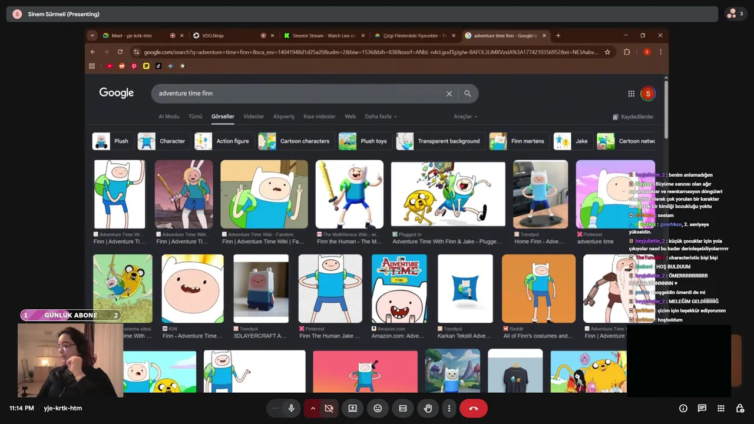Viewport: 754px width, 424px height.
Task: Open the Meet activities grid icon
Action: [721, 408]
